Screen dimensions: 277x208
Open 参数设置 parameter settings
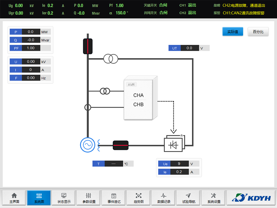(89, 198)
